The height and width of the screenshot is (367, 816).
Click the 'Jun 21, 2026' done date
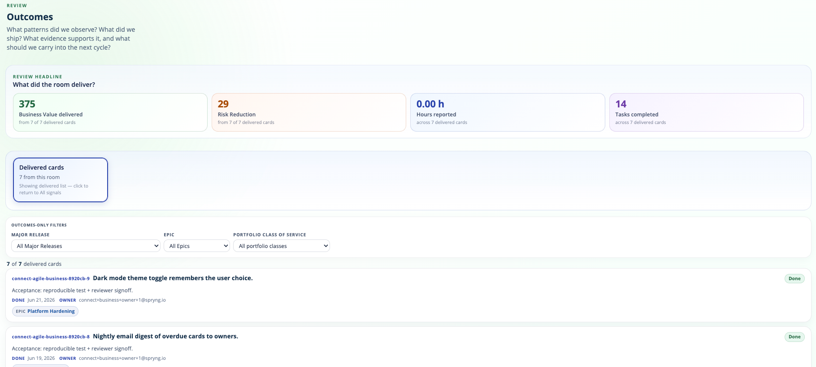click(41, 300)
